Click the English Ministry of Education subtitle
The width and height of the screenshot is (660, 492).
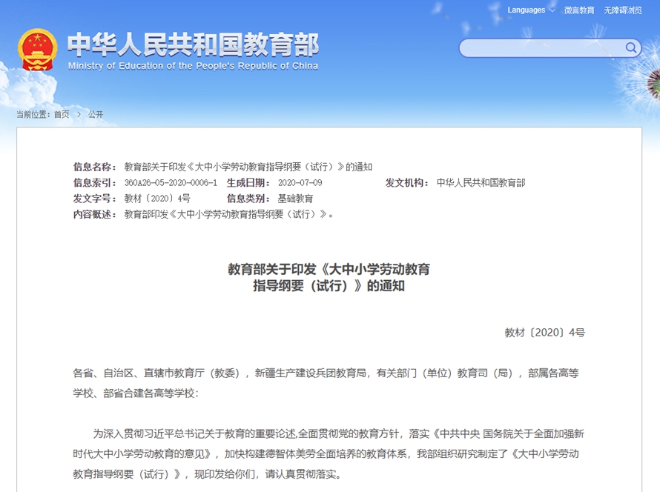click(x=193, y=66)
